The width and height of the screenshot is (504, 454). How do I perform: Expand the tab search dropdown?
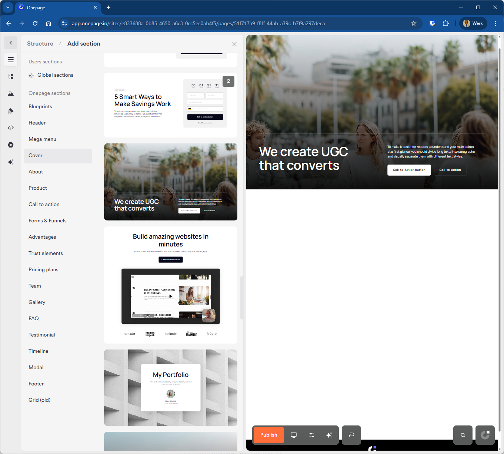click(8, 7)
